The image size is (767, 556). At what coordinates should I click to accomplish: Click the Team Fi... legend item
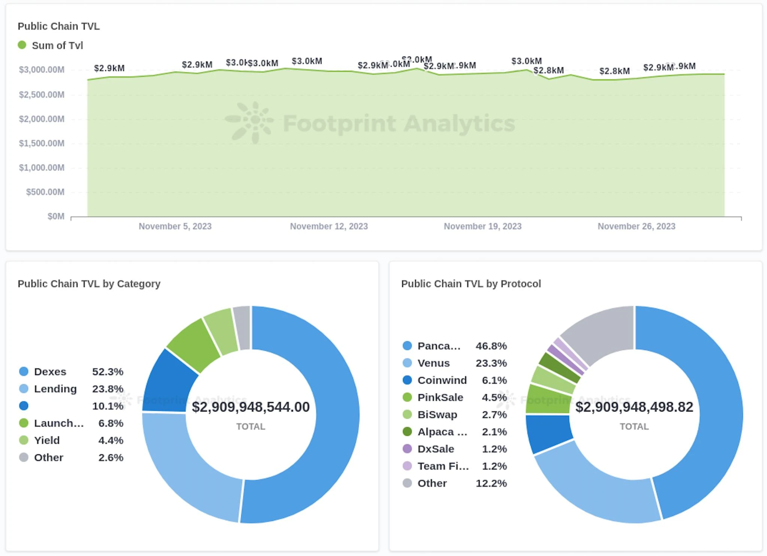[443, 466]
